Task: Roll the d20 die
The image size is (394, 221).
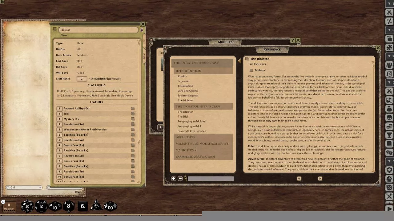Action: [x=27, y=206]
